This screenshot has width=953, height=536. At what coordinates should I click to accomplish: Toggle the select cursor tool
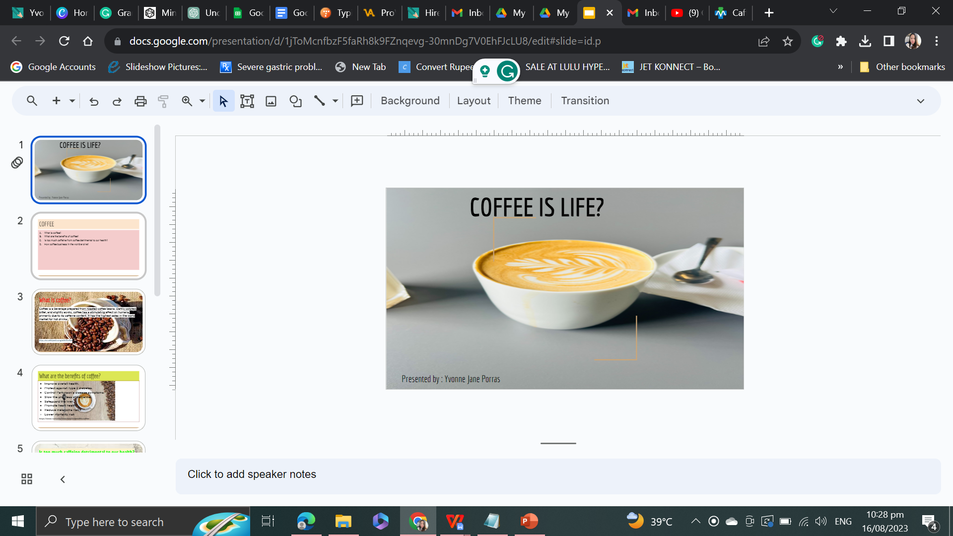(x=223, y=101)
